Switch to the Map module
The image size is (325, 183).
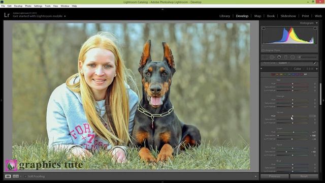tap(257, 16)
